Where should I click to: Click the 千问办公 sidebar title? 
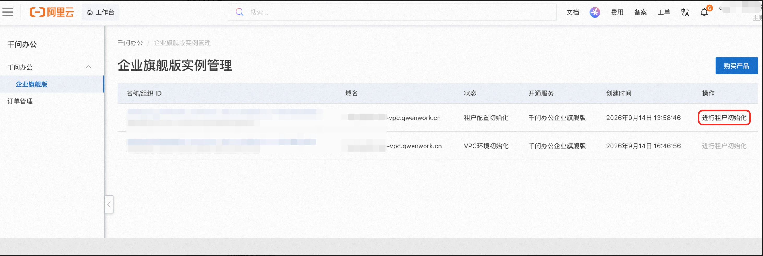[x=22, y=44]
